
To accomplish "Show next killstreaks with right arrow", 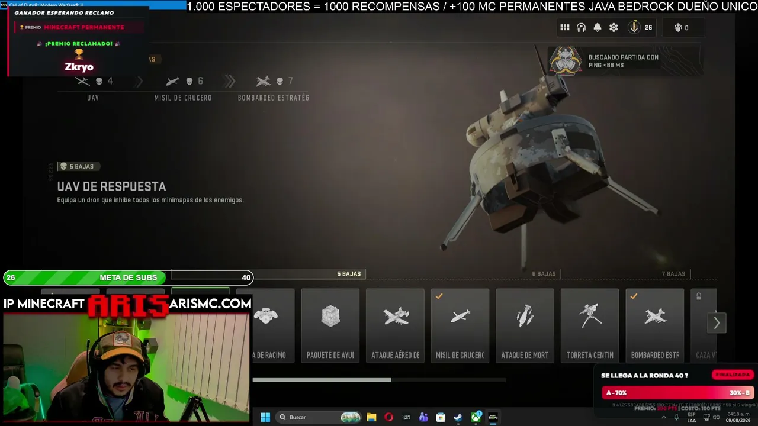I will (717, 323).
